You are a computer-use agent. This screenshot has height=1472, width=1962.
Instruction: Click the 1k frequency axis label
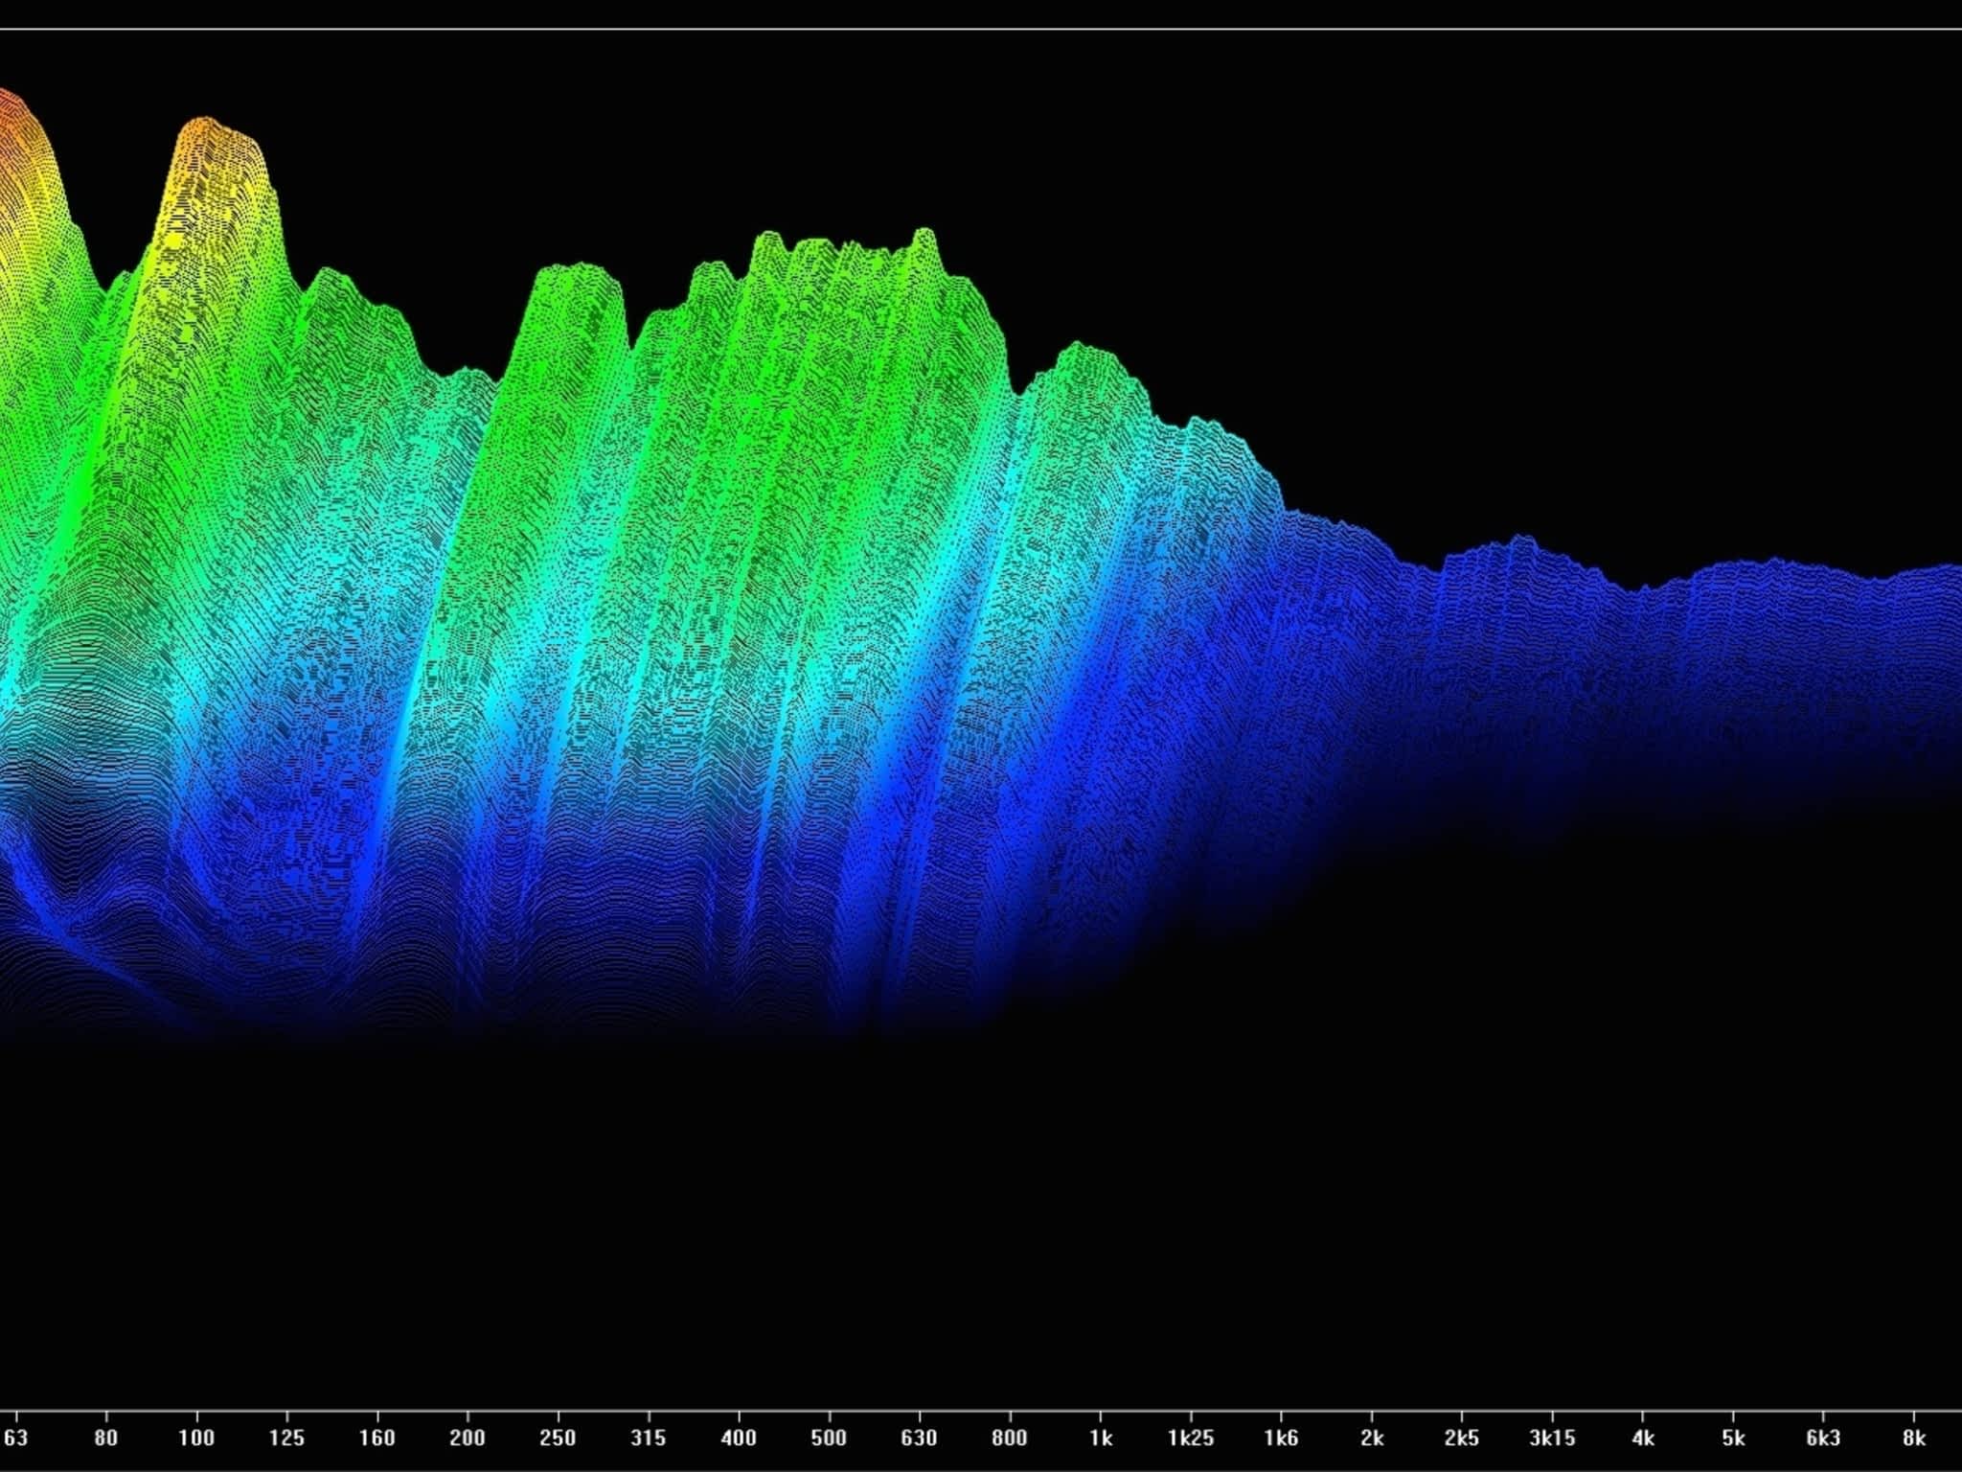[x=1101, y=1438]
